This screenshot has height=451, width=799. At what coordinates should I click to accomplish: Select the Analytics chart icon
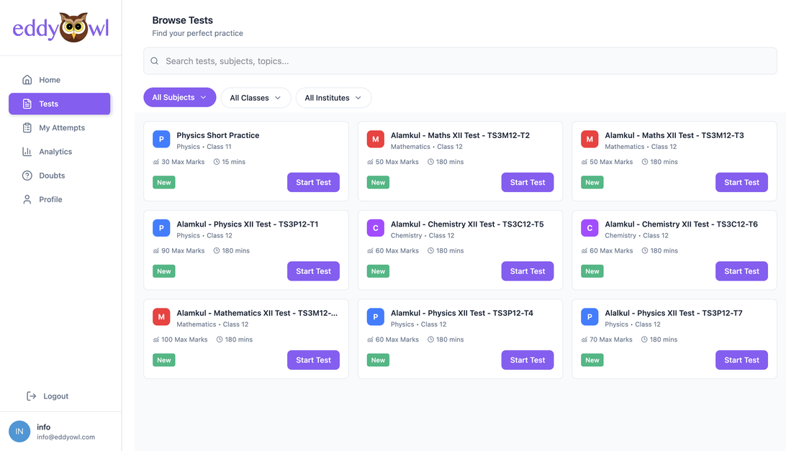point(25,151)
